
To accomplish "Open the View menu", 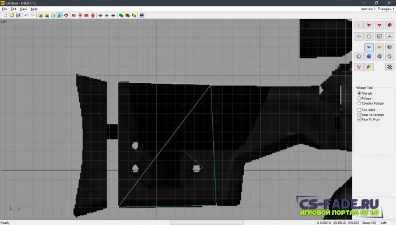I will [x=23, y=9].
